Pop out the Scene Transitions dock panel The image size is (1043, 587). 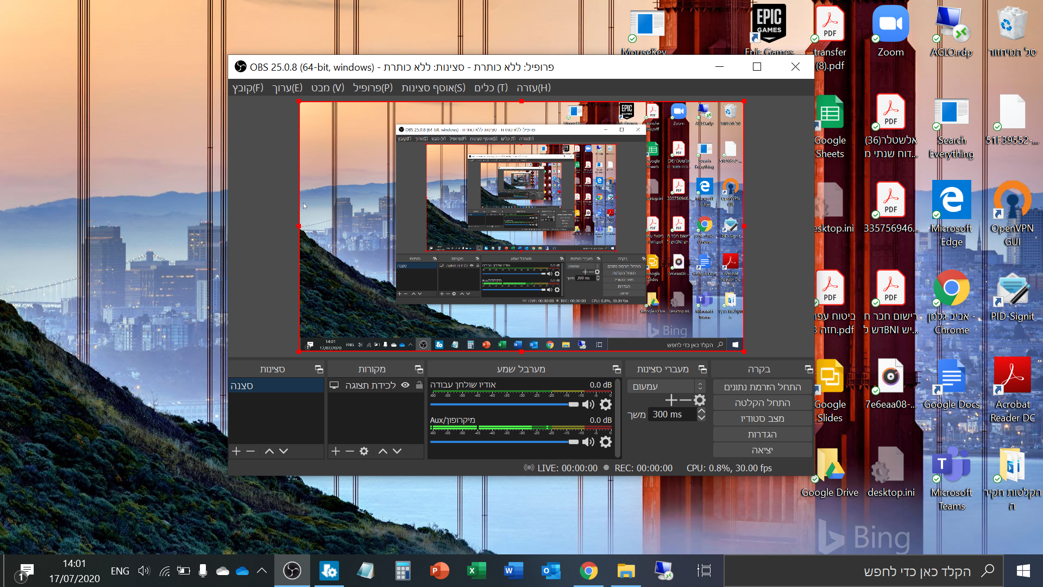tap(702, 369)
